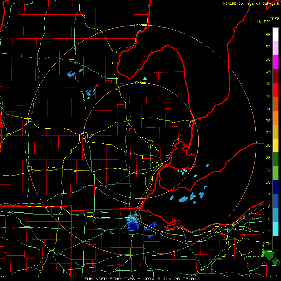Image resolution: width=281 pixels, height=281 pixels.
Task: Click the legend value 14
Action: click(268, 195)
